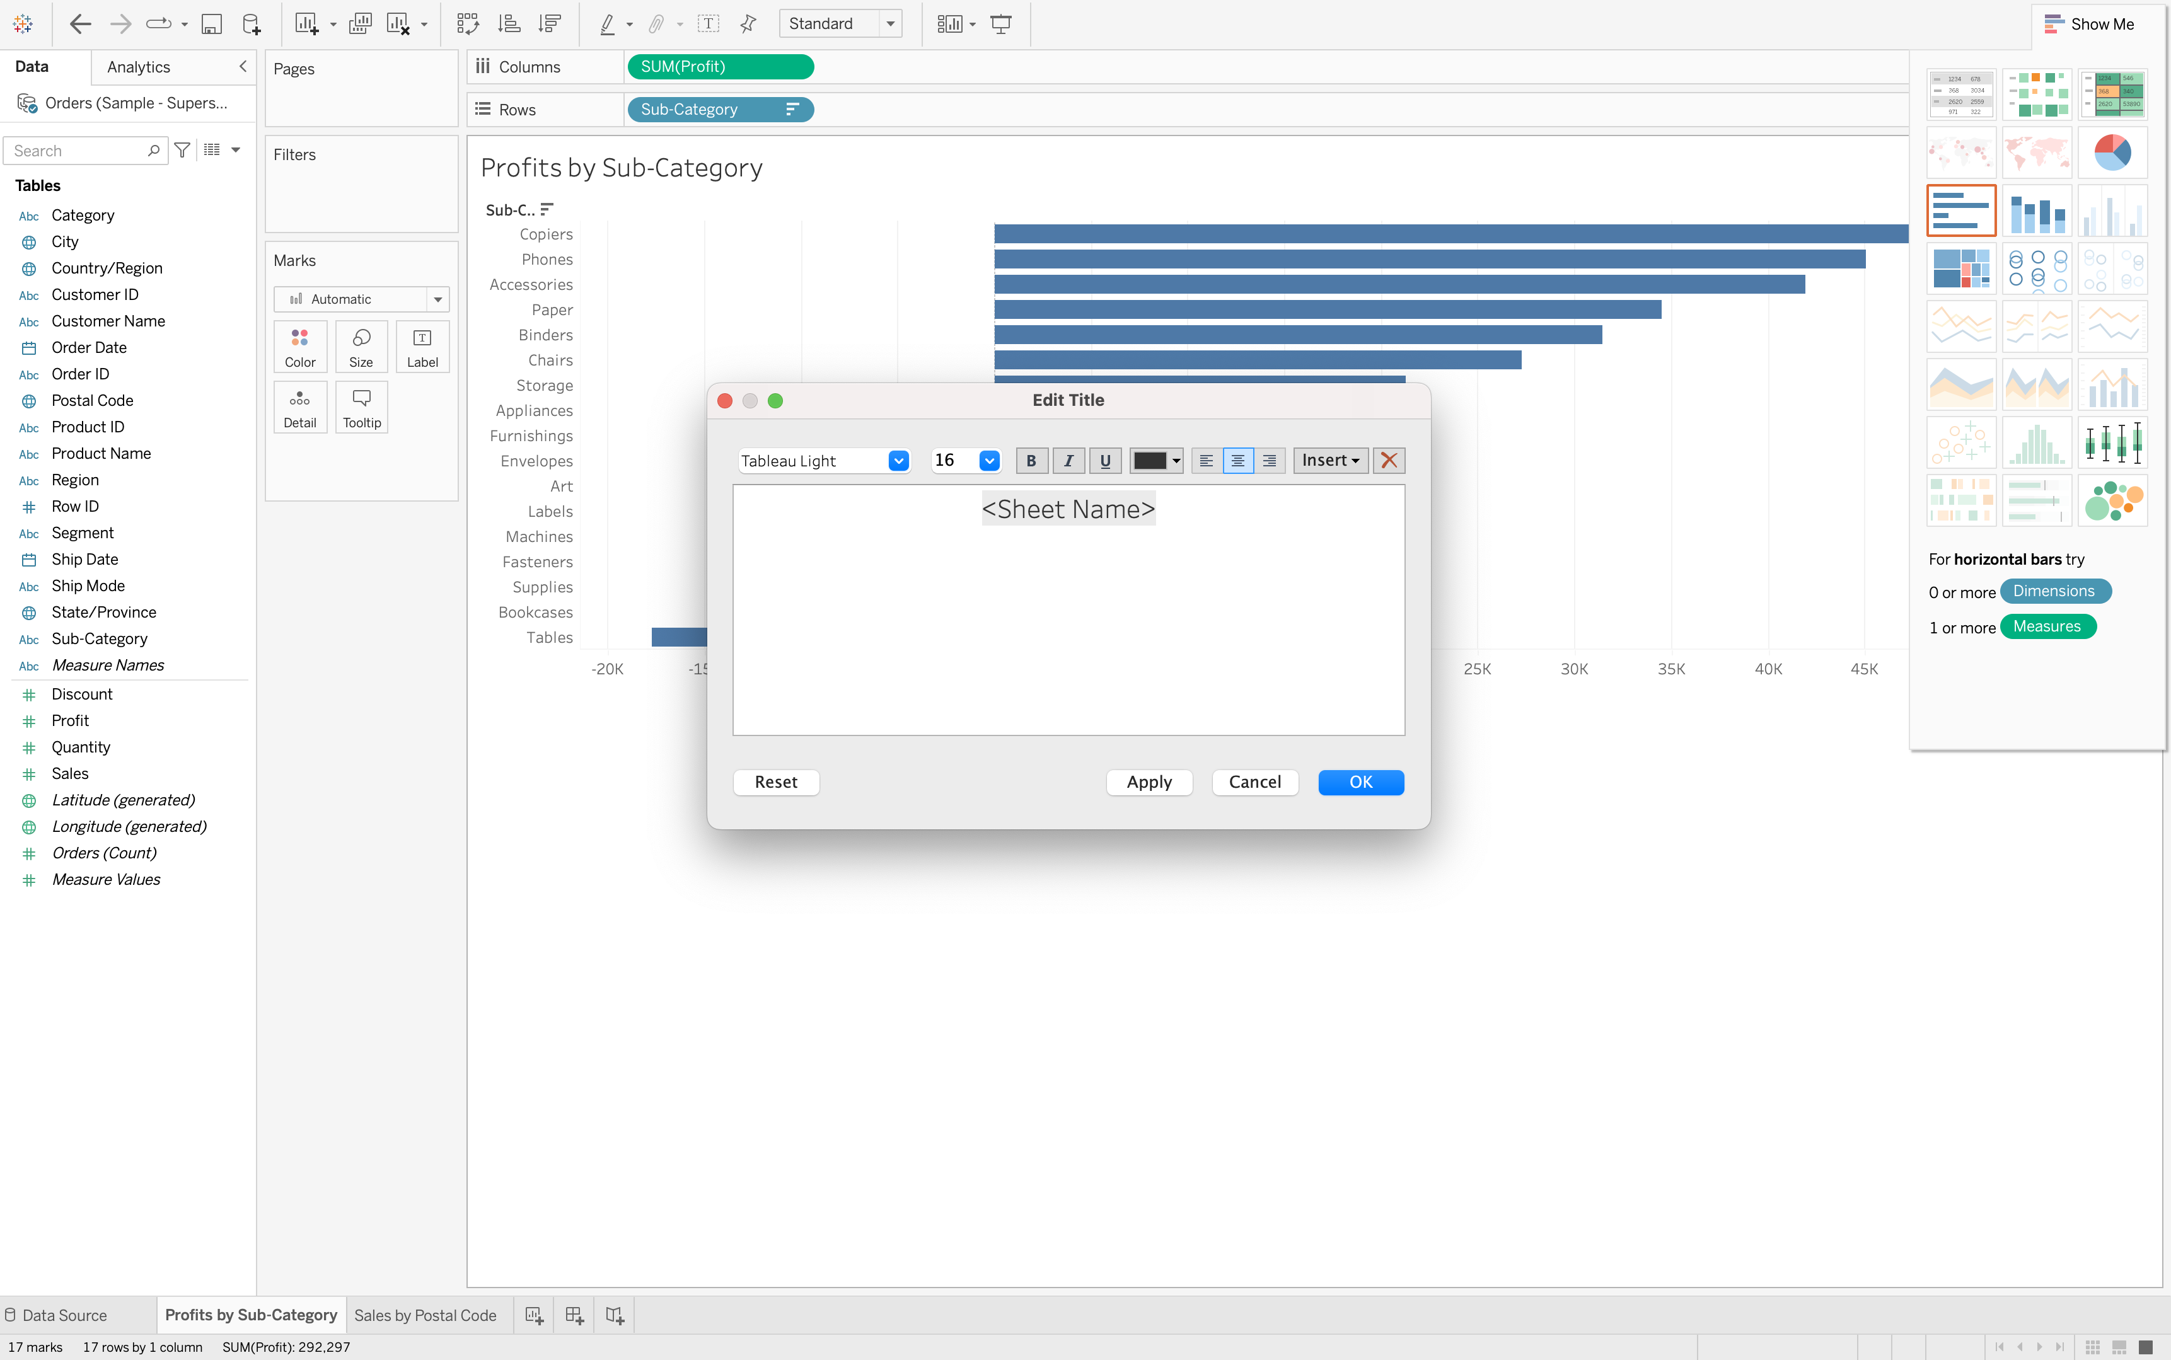Enable right text alignment in the dialog

pos(1268,461)
